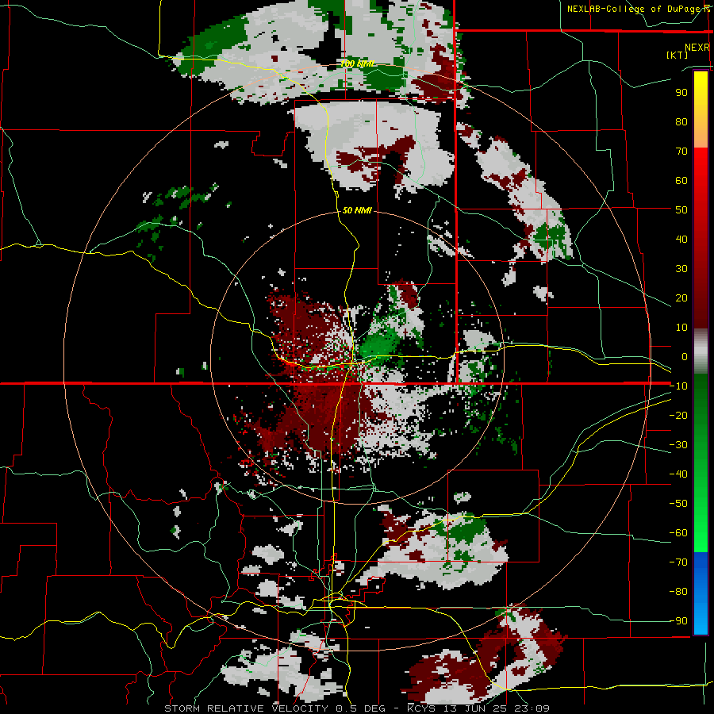Click the 0 knot legend value
This screenshot has width=714, height=714.
click(x=685, y=356)
